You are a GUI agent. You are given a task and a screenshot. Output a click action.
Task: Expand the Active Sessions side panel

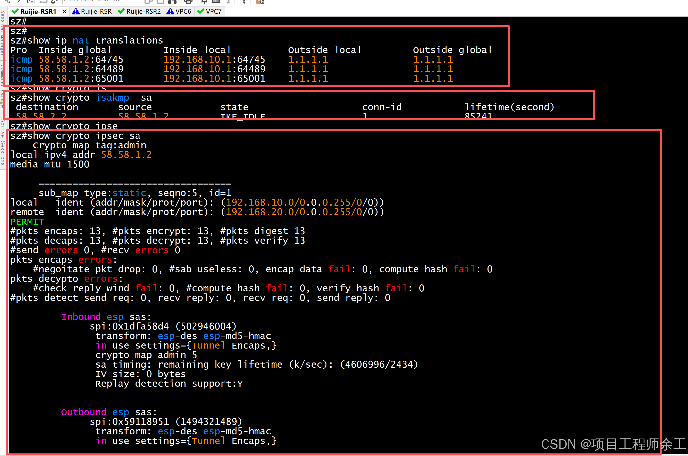3,142
